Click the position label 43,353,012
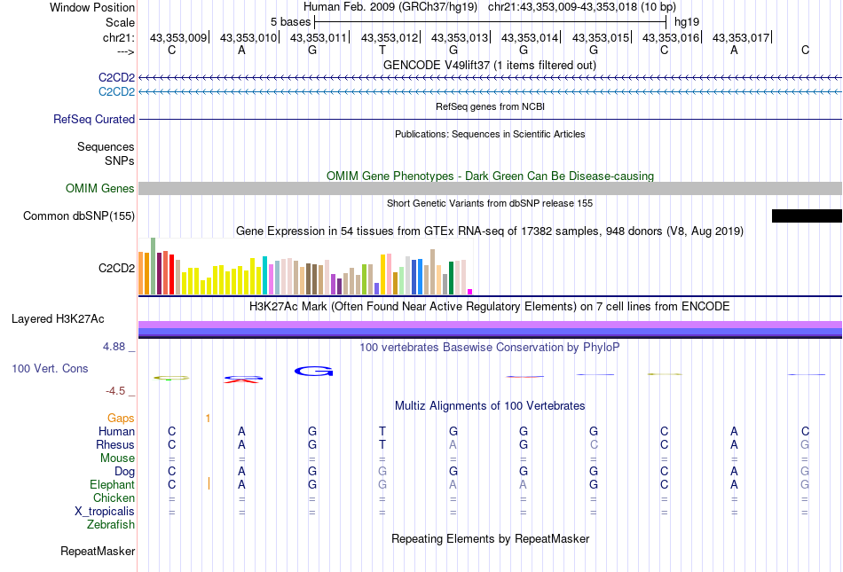This screenshot has height=572, width=843. (390, 37)
